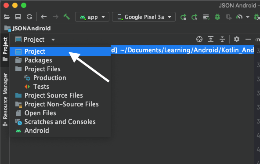
Task: Click the green fullscreen window button
Action: 24,5
